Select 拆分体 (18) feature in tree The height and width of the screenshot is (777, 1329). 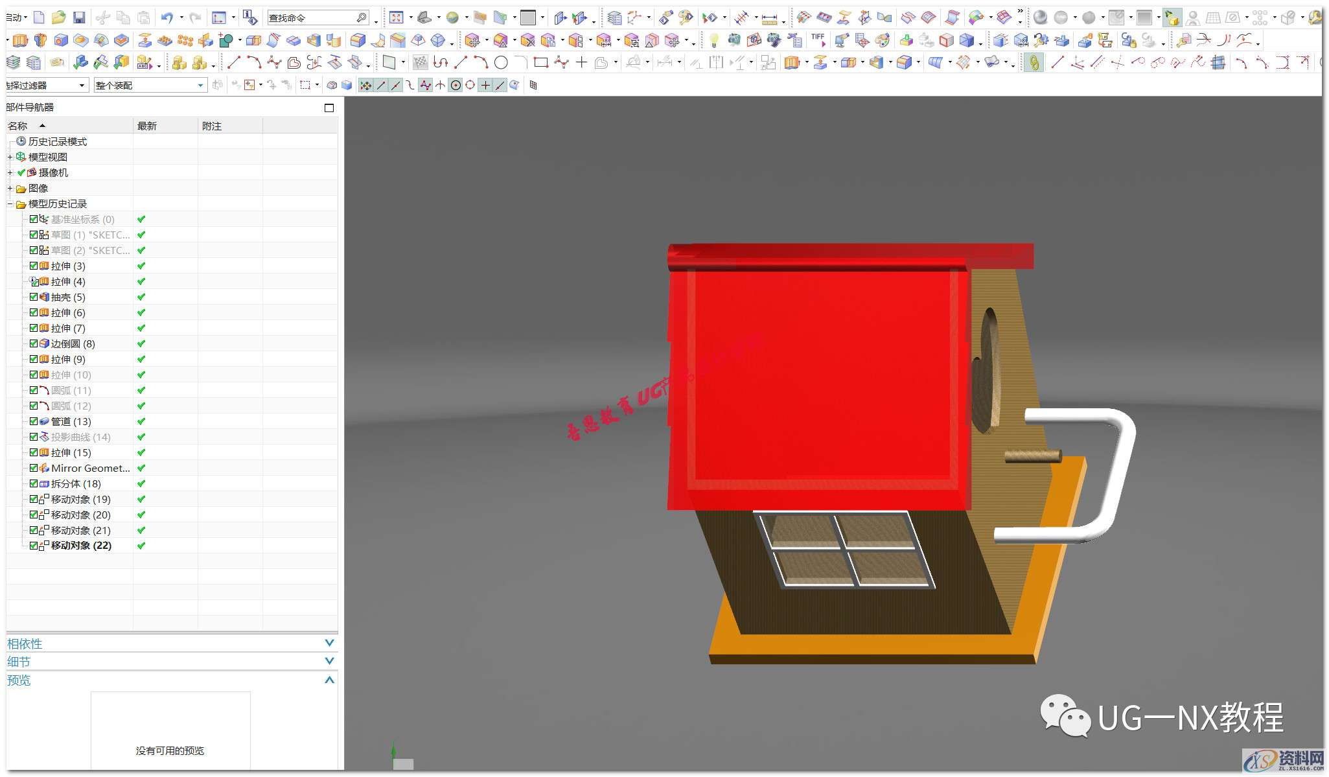[76, 483]
